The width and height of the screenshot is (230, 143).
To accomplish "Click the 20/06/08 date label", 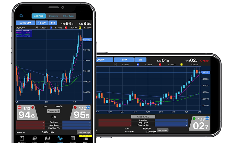I will coord(20,28).
